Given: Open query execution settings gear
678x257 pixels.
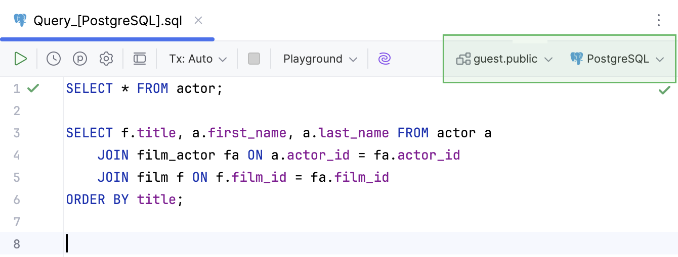Looking at the screenshot, I should click(x=106, y=59).
